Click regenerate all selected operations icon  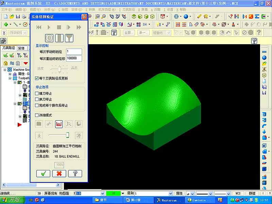[19, 55]
